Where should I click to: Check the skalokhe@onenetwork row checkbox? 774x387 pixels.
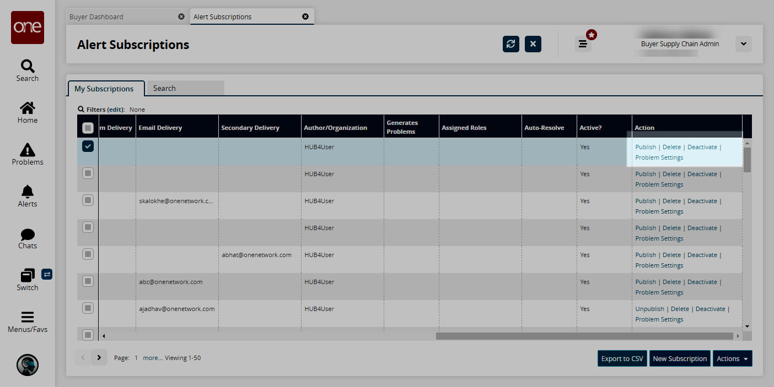pyautogui.click(x=88, y=200)
